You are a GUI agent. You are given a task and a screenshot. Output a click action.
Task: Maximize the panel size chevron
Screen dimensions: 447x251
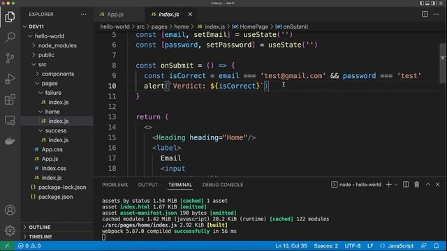coord(428,185)
